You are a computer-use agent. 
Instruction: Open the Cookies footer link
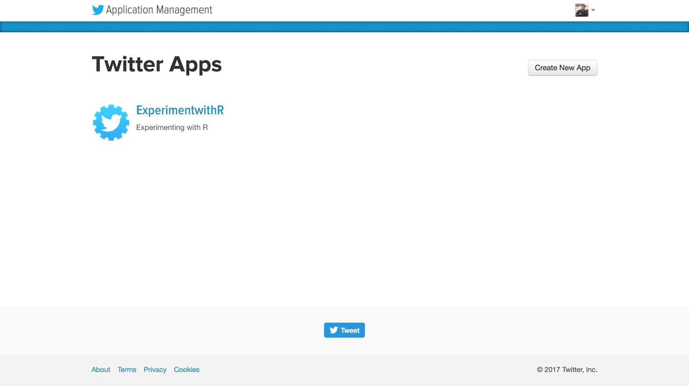[186, 370]
